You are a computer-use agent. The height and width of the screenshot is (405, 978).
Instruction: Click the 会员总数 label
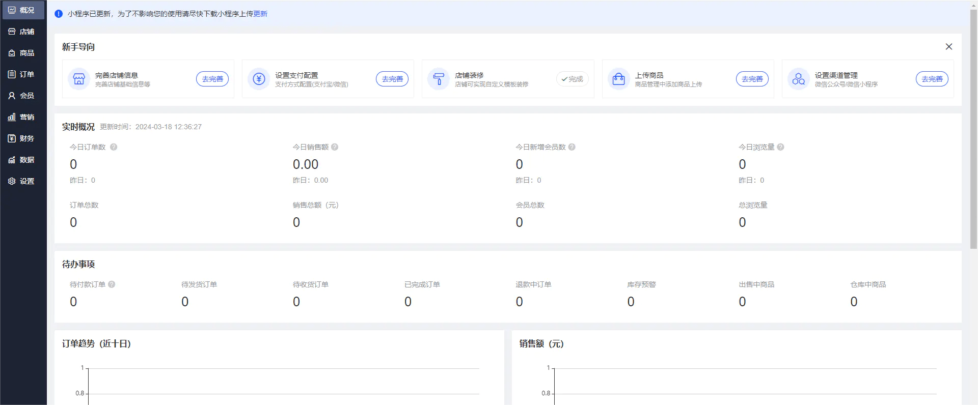point(530,205)
